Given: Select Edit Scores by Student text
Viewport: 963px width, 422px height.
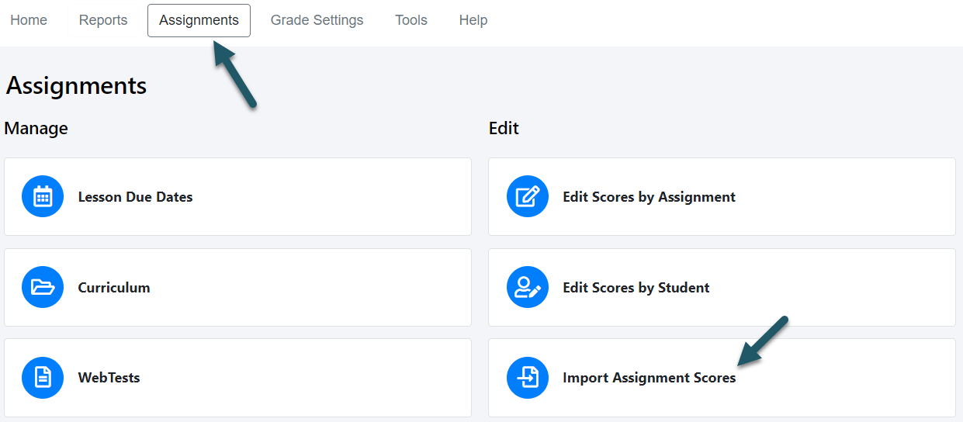Looking at the screenshot, I should (636, 288).
